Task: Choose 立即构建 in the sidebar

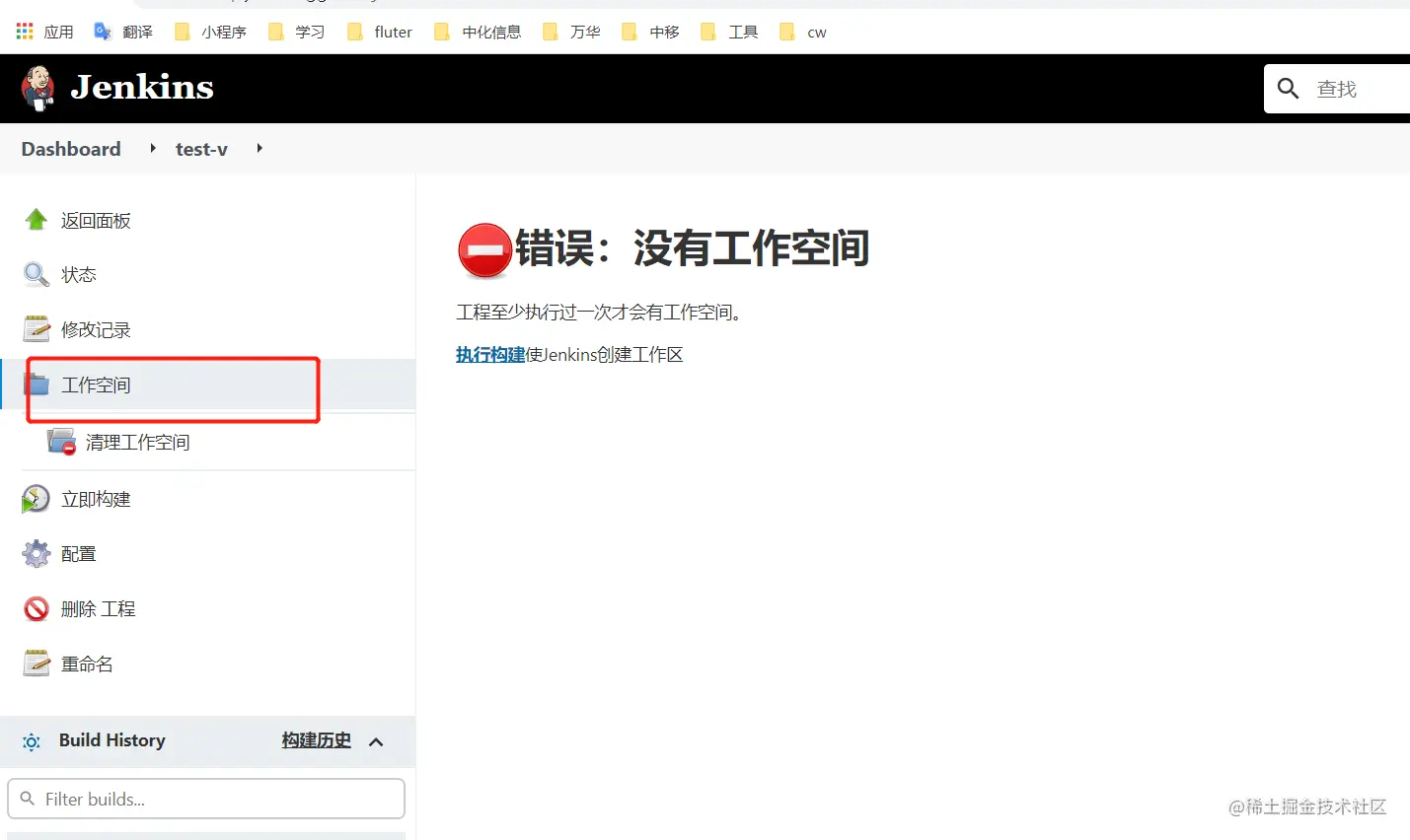Action: [96, 500]
